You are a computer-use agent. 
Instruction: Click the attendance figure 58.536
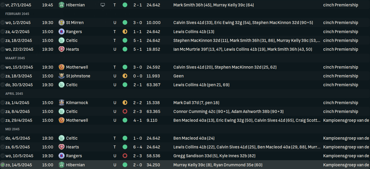(x=153, y=156)
